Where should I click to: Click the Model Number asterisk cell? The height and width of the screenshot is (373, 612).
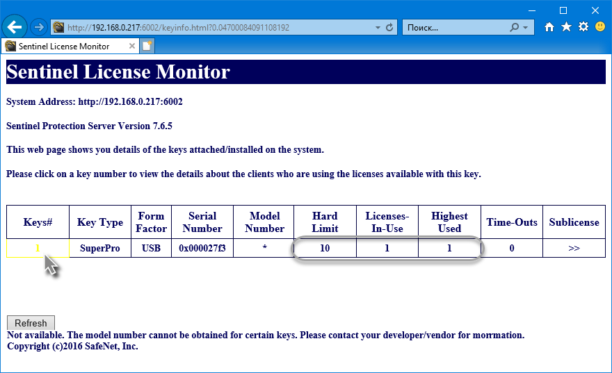coord(265,248)
